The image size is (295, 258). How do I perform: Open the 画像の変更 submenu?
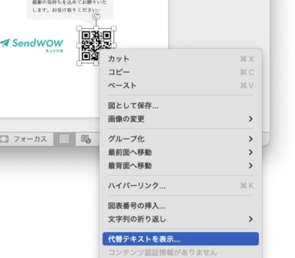181,119
